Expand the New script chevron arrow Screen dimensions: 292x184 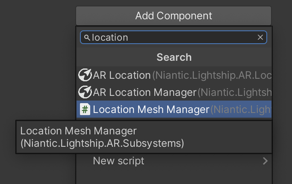265,161
